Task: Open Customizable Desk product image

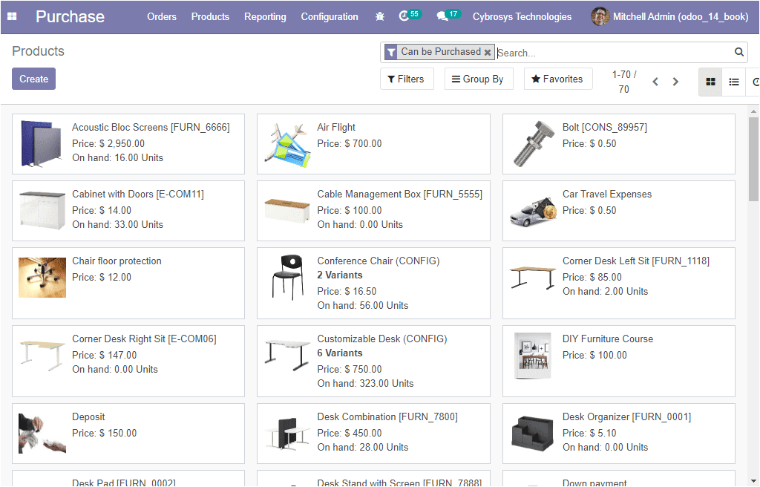Action: click(287, 356)
